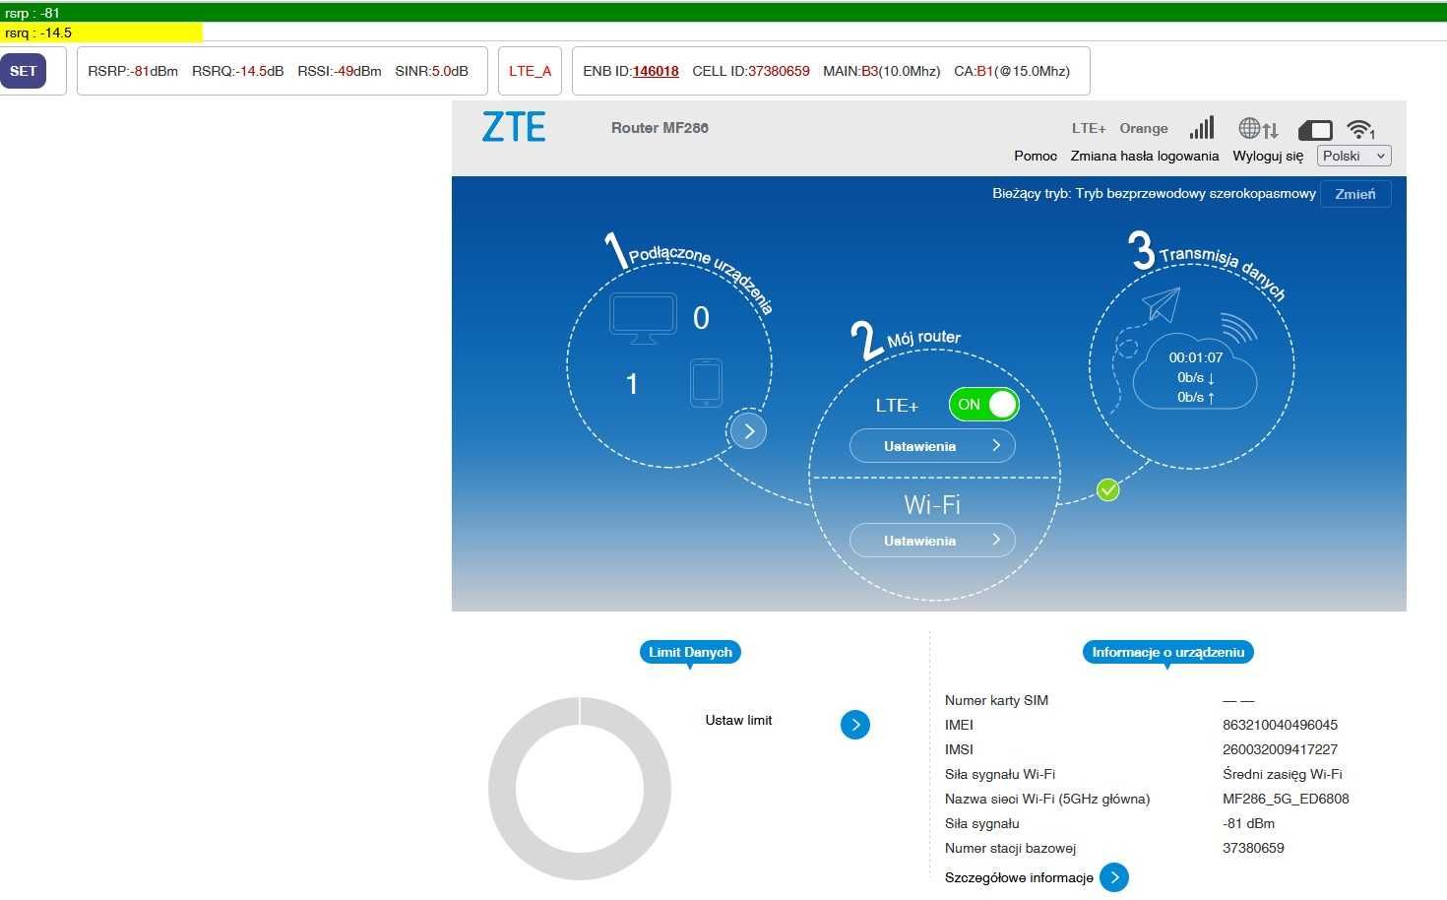The image size is (1447, 900).
Task: Click the SINR:5.0dB reading
Action: pyautogui.click(x=431, y=71)
